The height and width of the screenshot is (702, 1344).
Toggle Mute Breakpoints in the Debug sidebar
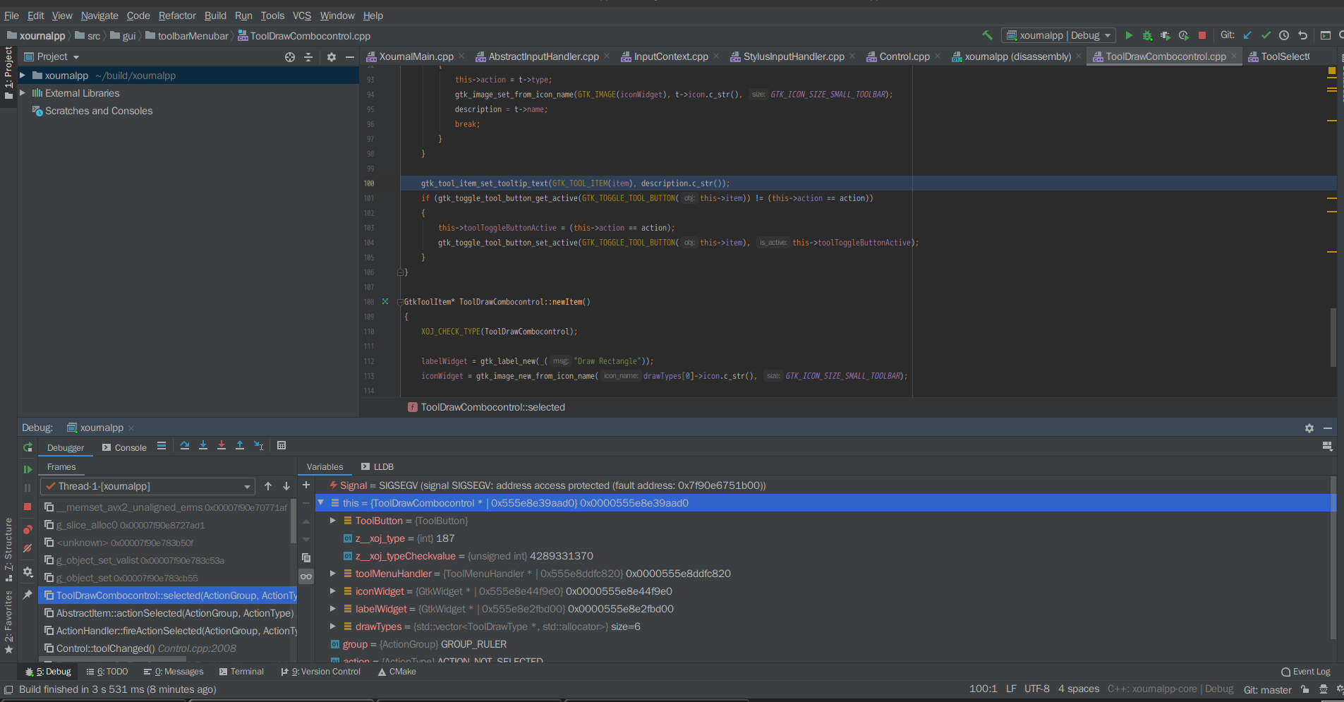[x=28, y=548]
